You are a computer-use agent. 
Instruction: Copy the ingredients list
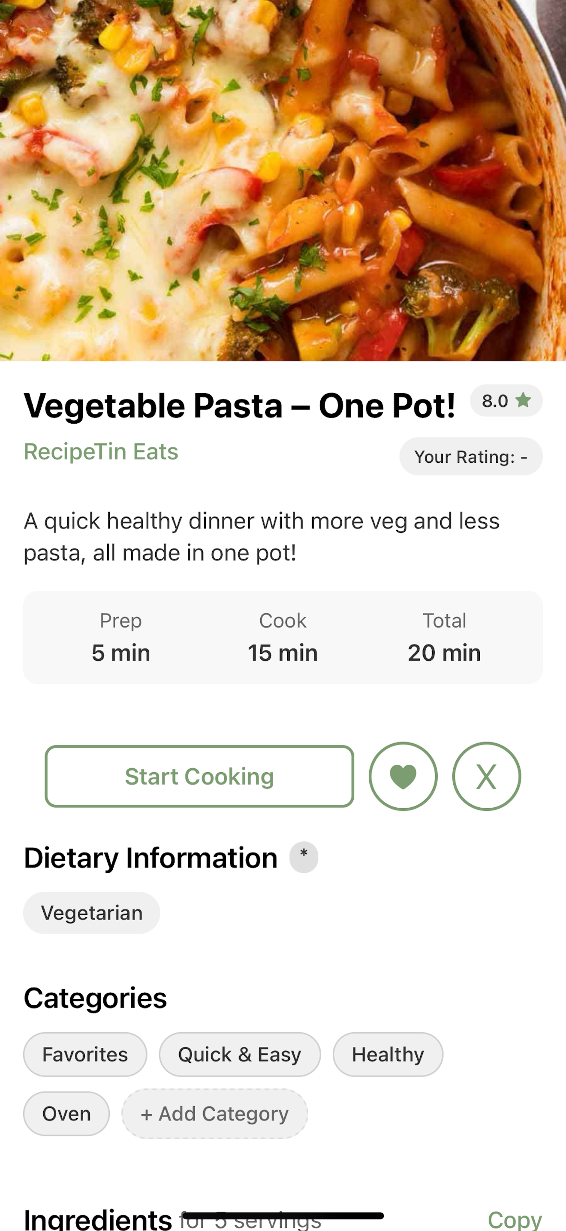pos(515,1219)
